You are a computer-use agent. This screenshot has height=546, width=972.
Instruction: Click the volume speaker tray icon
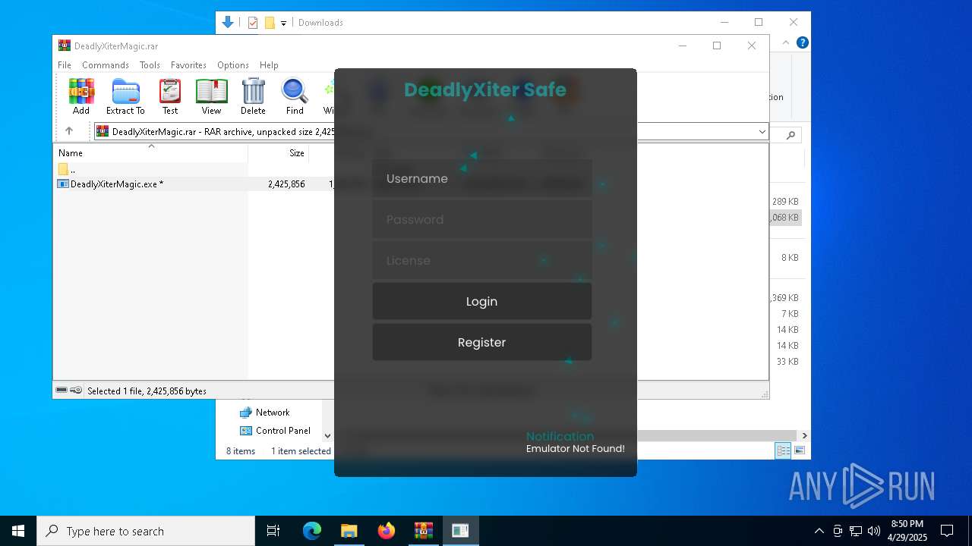pyautogui.click(x=874, y=531)
